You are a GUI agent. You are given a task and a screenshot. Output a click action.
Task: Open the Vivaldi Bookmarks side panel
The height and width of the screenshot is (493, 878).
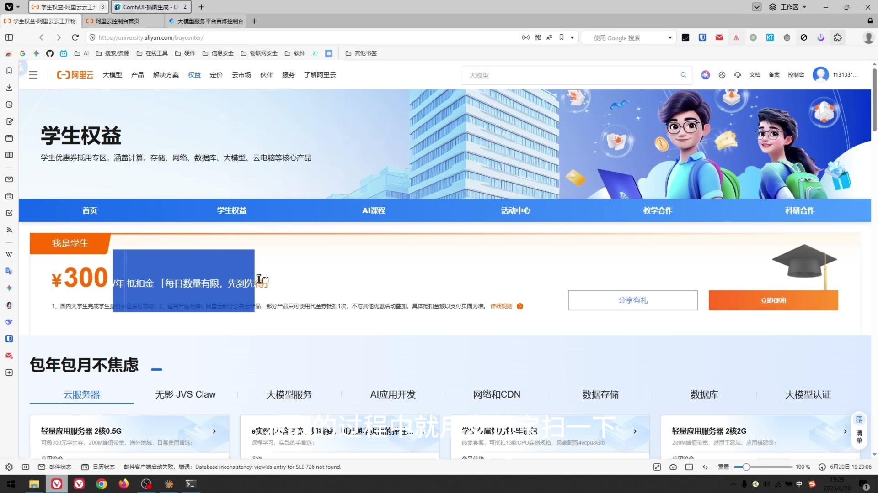coord(9,71)
